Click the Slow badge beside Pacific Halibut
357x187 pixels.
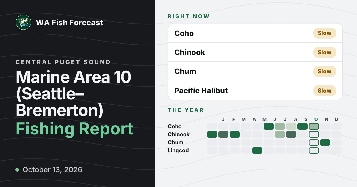325,91
